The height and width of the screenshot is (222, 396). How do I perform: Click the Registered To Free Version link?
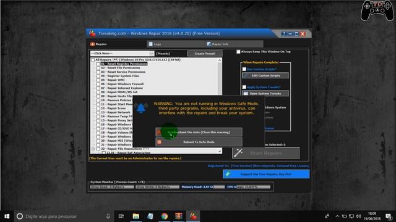click(259, 166)
